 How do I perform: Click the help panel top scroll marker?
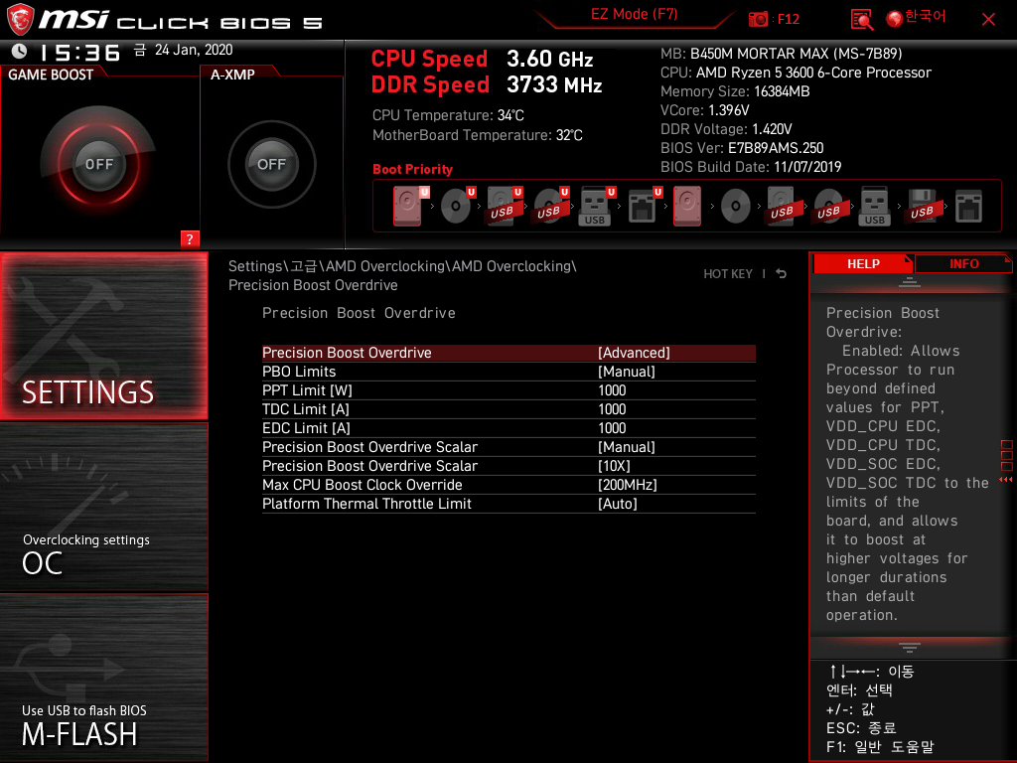[x=910, y=281]
